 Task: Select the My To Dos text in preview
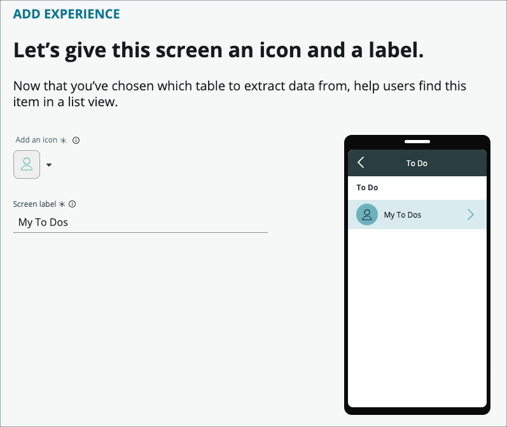point(403,215)
